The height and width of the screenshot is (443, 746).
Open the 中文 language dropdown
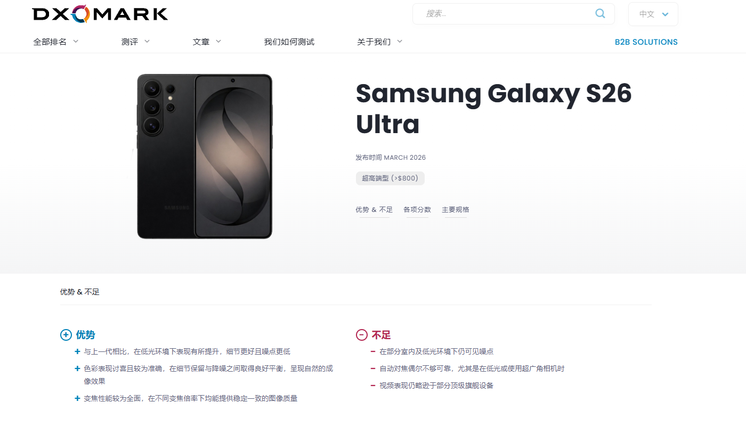[x=653, y=14]
